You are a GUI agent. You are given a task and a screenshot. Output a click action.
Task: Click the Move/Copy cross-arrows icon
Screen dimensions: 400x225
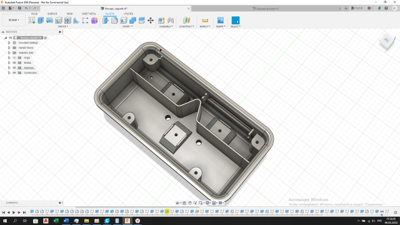pyautogui.click(x=151, y=21)
